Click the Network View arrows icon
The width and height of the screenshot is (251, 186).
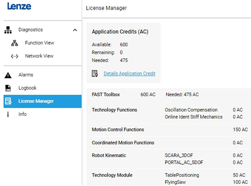point(15,56)
